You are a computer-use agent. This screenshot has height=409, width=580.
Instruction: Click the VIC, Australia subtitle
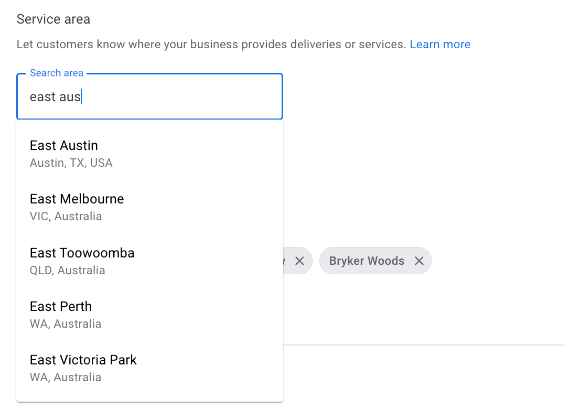pos(66,217)
